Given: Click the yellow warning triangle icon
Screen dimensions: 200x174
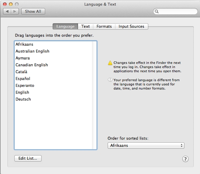Looking at the screenshot, I should (110, 63).
